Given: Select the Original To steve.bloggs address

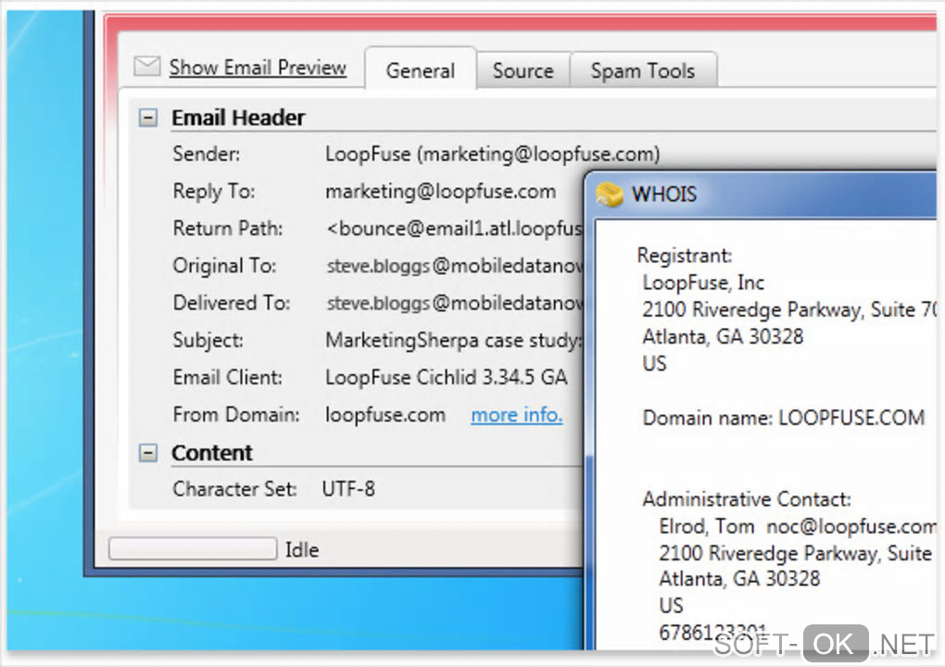Looking at the screenshot, I should click(x=455, y=266).
